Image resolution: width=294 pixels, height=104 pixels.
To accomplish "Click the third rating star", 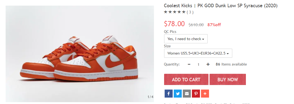I will (175, 12).
